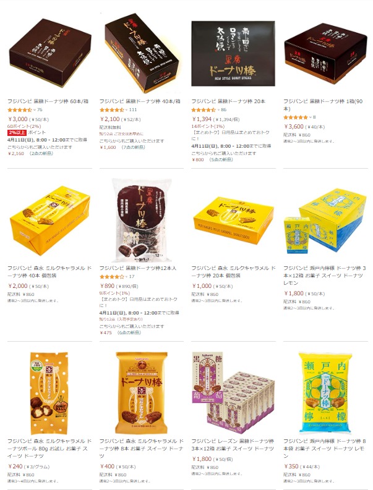
Task: Select the ¥2,160 new offers link
Action: click(30, 153)
